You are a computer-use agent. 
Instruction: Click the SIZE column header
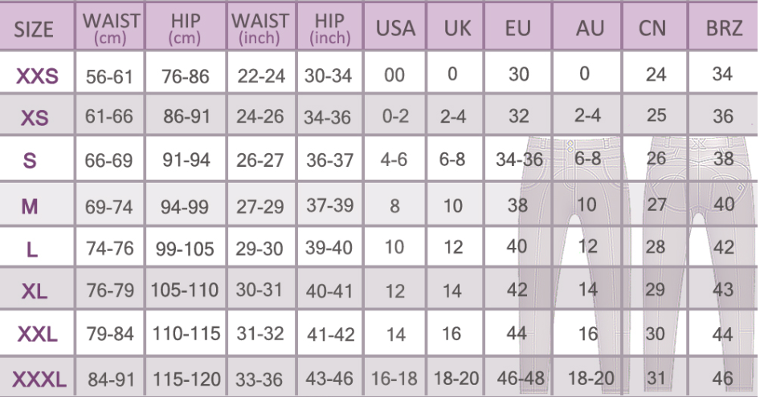click(x=35, y=29)
